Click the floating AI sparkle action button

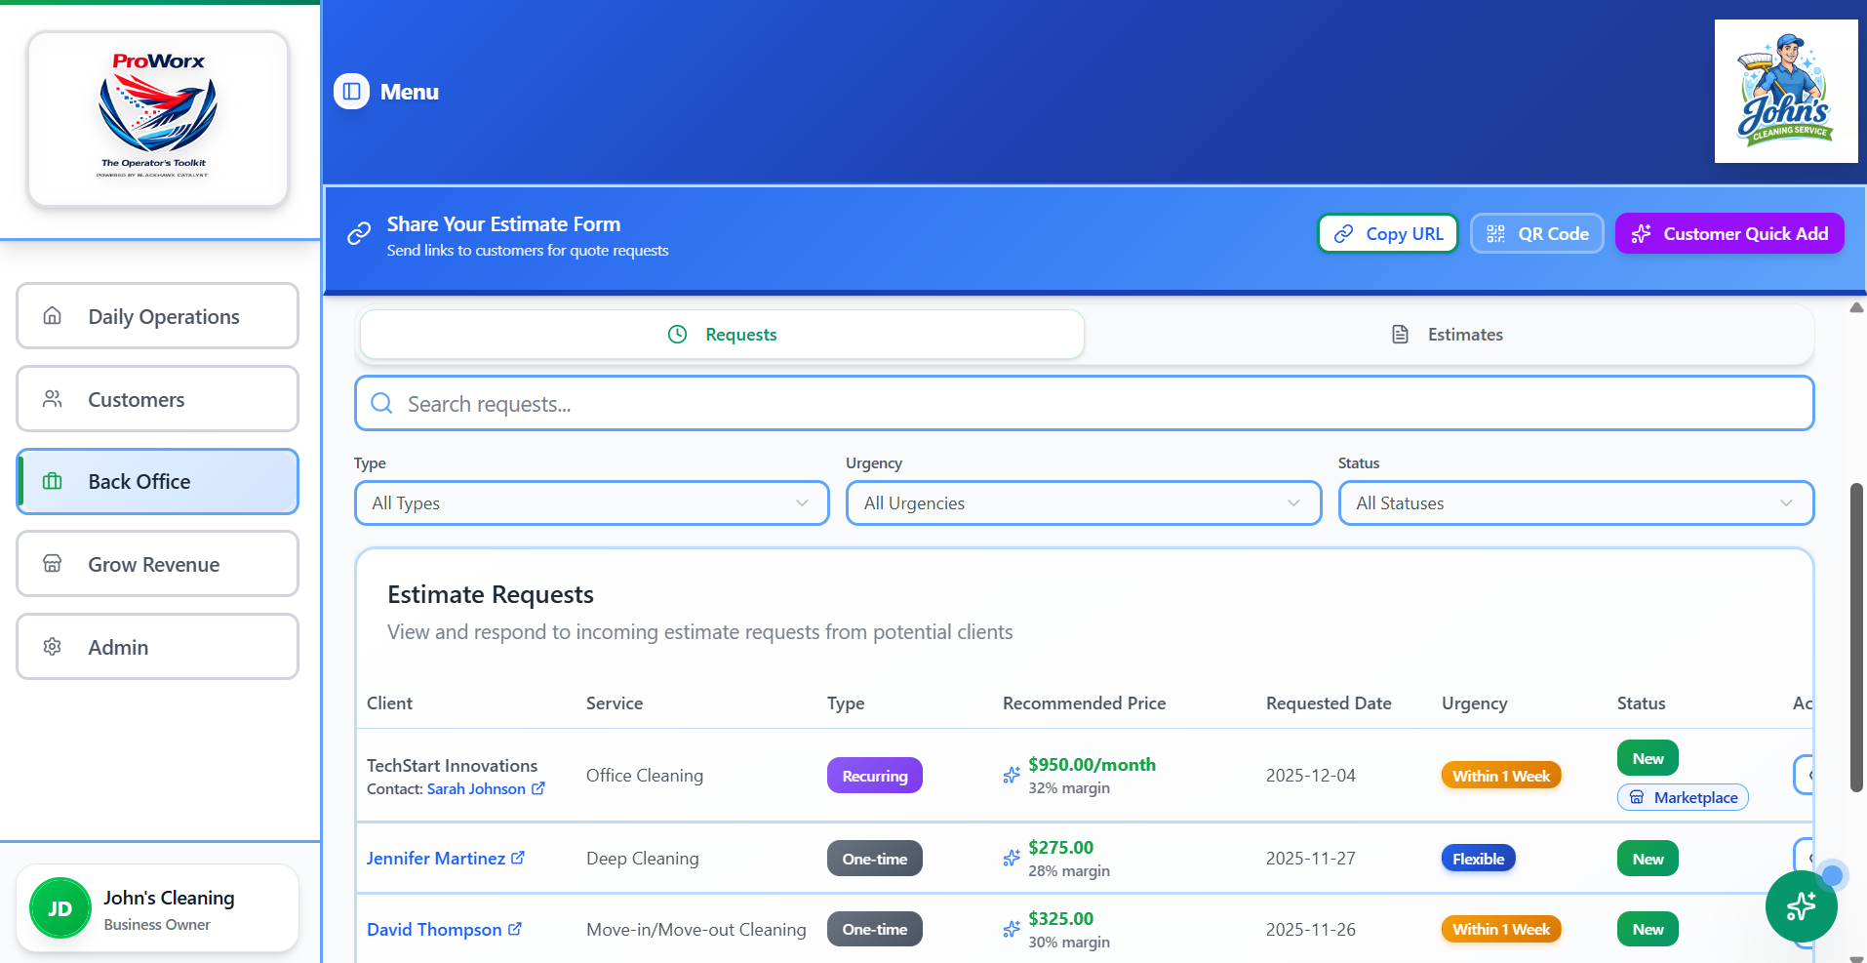point(1801,906)
